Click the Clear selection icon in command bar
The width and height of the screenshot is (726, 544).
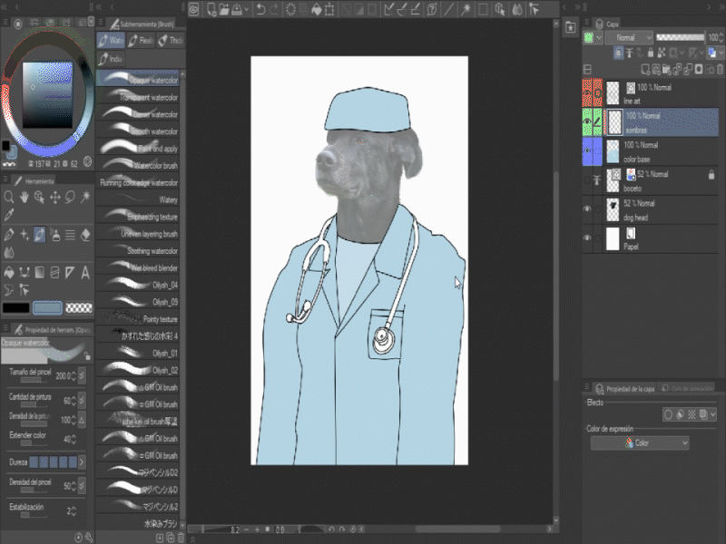tap(290, 9)
